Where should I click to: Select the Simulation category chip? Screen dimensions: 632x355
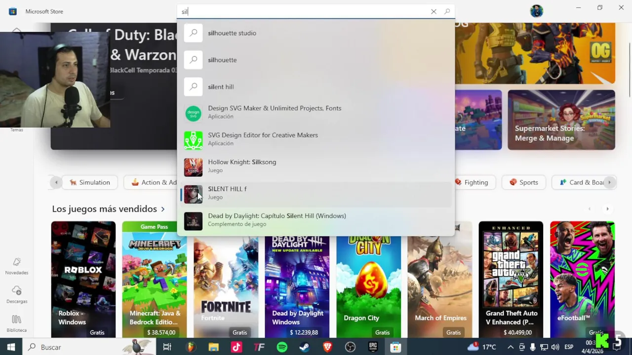pyautogui.click(x=89, y=182)
